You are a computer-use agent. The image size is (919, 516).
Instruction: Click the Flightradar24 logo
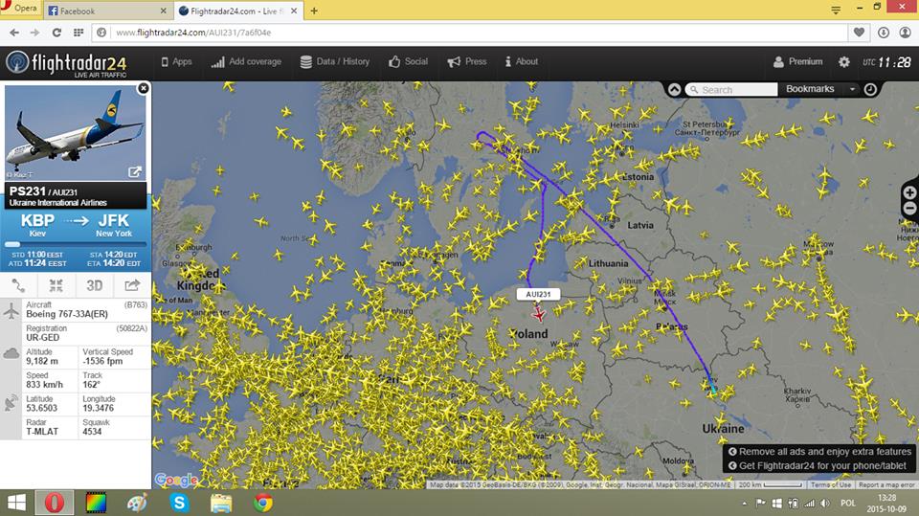(66, 63)
